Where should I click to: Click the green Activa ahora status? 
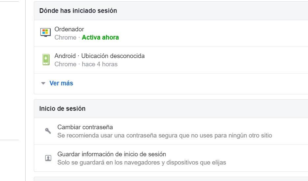coord(100,38)
